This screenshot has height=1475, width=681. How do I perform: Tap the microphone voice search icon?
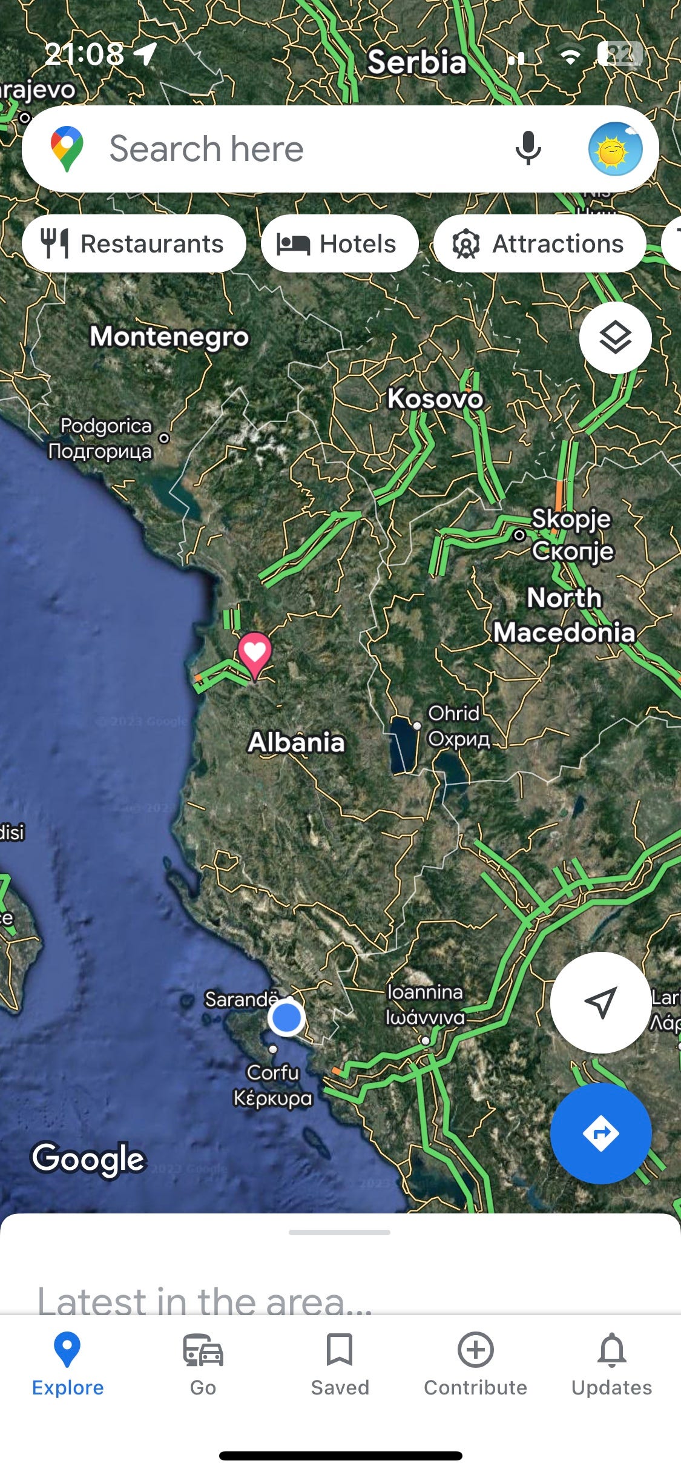528,148
